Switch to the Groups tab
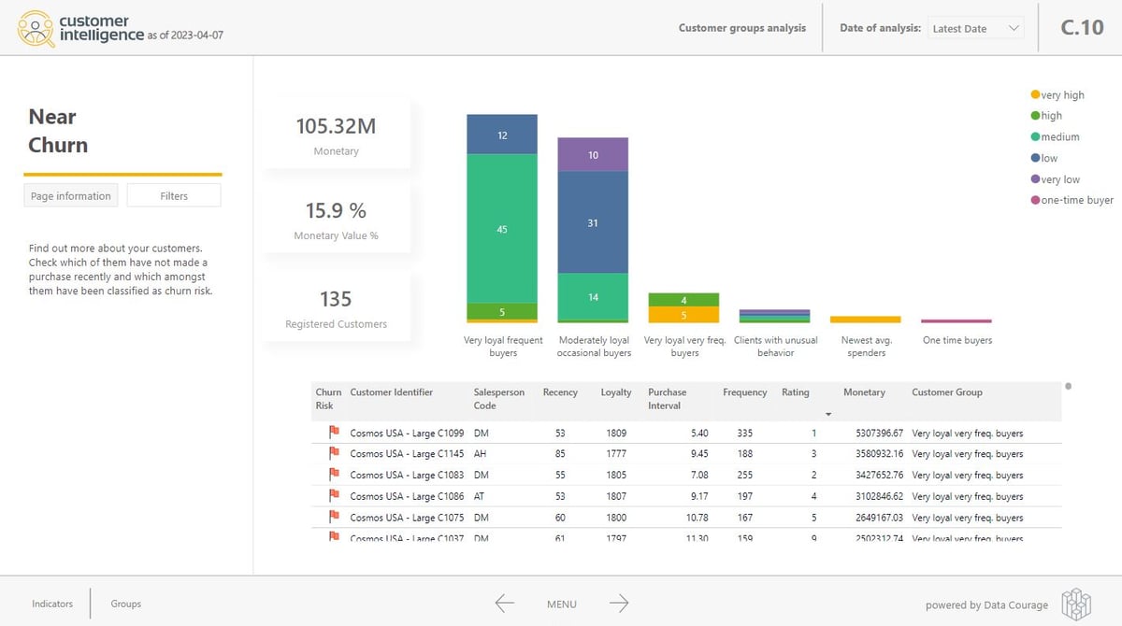 pos(125,604)
